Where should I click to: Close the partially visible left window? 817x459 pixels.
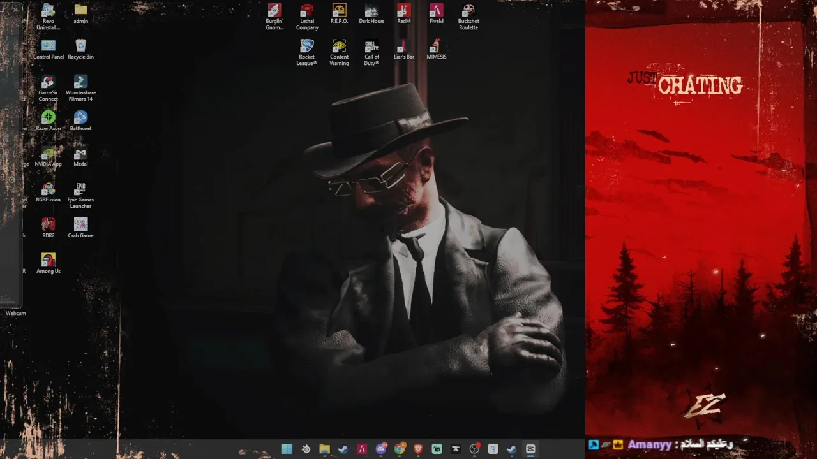pos(15,10)
